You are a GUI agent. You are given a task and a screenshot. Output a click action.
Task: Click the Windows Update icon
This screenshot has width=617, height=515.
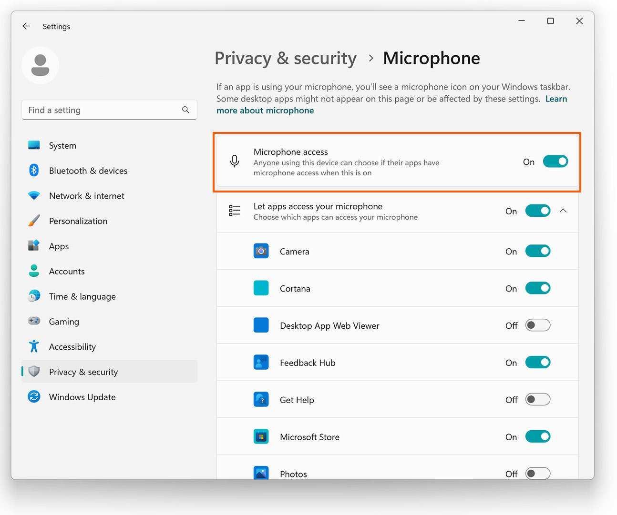(x=34, y=396)
